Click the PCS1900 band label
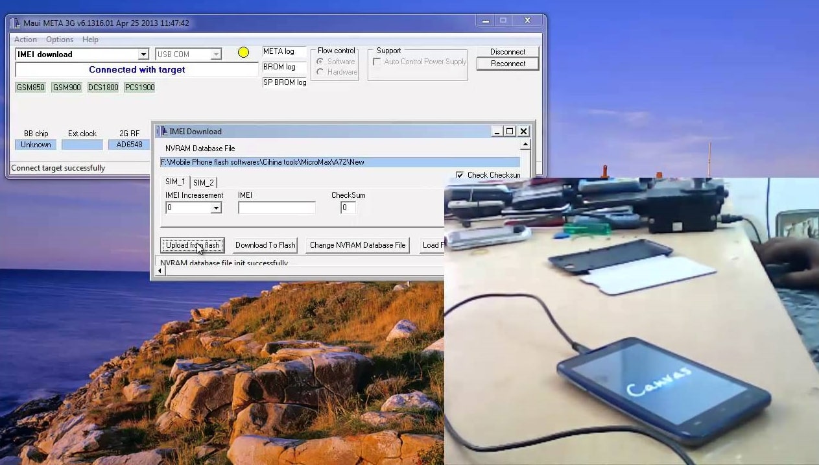Image resolution: width=819 pixels, height=465 pixels. (x=139, y=88)
